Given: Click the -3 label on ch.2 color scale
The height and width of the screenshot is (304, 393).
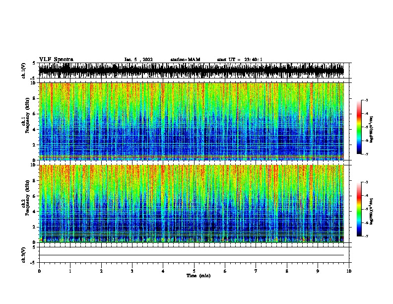Looking at the screenshot, I should point(366,182).
